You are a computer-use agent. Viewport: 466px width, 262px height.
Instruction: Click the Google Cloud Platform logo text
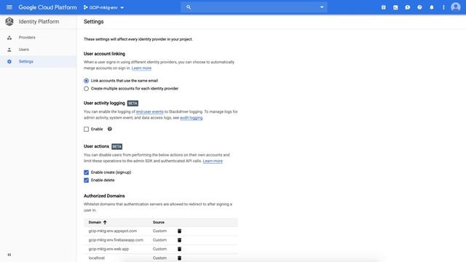point(47,7)
